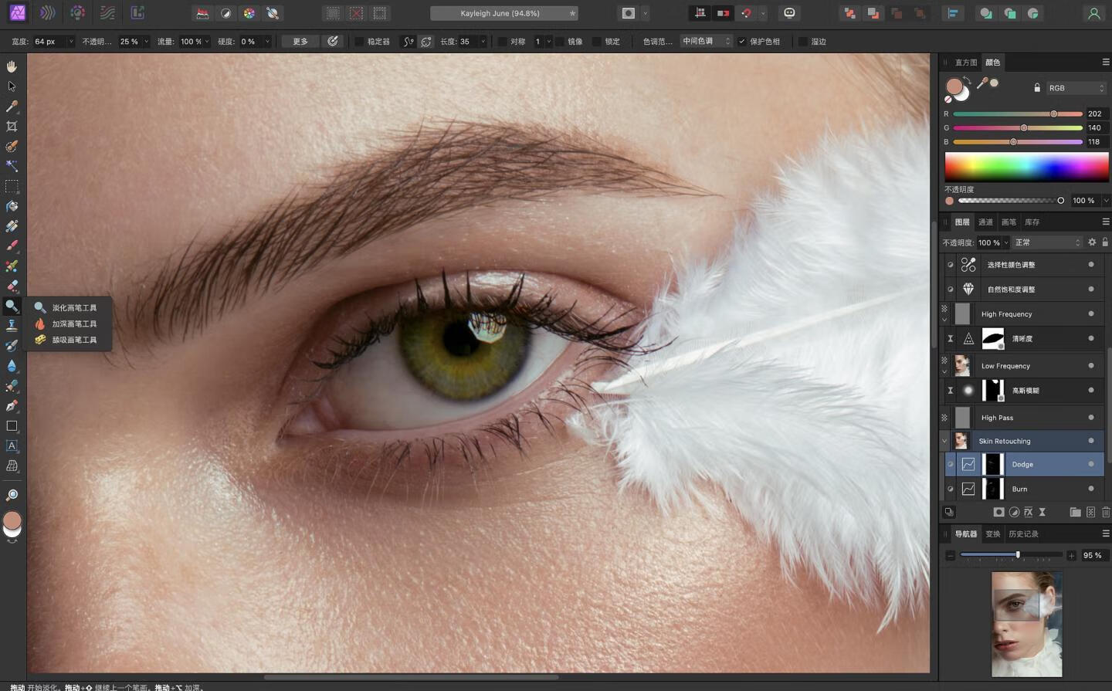The height and width of the screenshot is (691, 1112).
Task: Select the artistic text tool
Action: [x=12, y=445]
